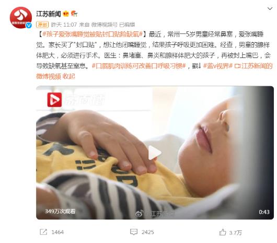Screen dimensions: 277x243
Task: Open 微博视频号 source link
Action: [x=104, y=25]
